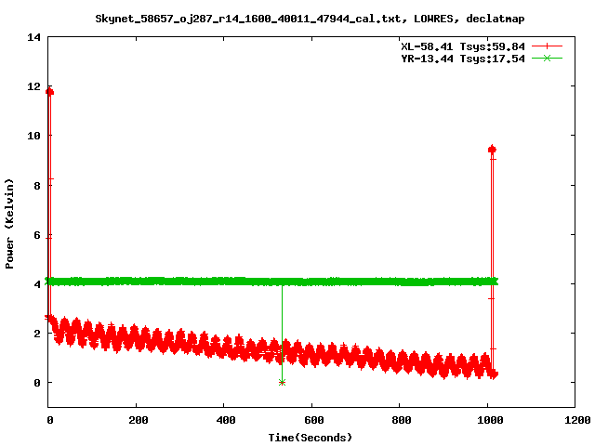
Task: Click the red spike peak near time 1000
Action: click(x=492, y=150)
